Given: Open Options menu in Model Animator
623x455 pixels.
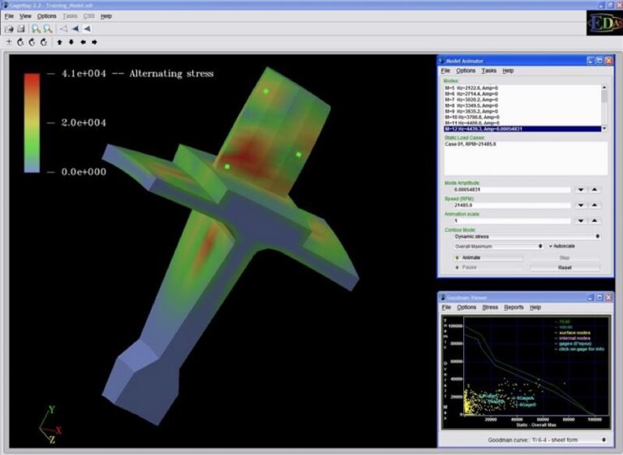Looking at the screenshot, I should pyautogui.click(x=466, y=71).
